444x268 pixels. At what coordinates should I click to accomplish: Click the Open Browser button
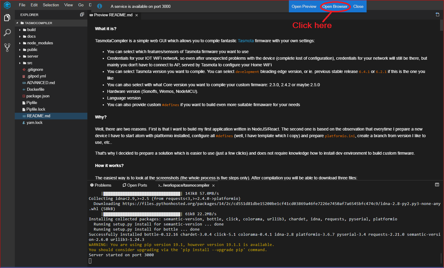click(335, 6)
